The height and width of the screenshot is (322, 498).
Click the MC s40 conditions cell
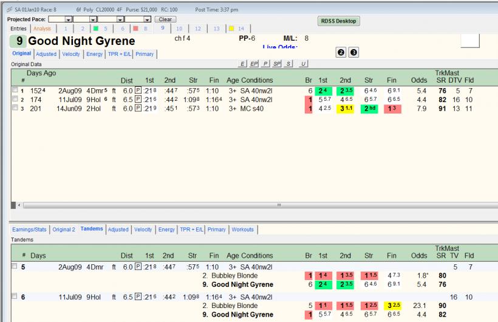point(251,109)
